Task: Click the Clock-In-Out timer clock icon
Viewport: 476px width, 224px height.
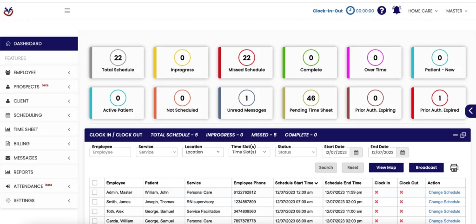Action: pyautogui.click(x=350, y=11)
